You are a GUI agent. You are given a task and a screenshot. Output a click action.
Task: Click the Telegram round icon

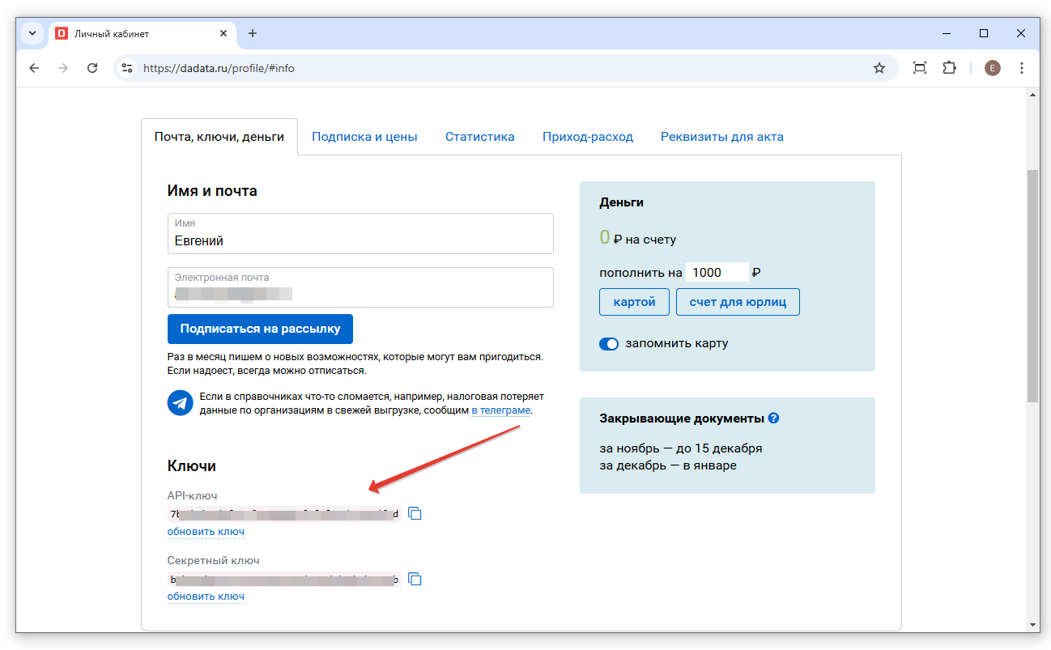pyautogui.click(x=180, y=402)
